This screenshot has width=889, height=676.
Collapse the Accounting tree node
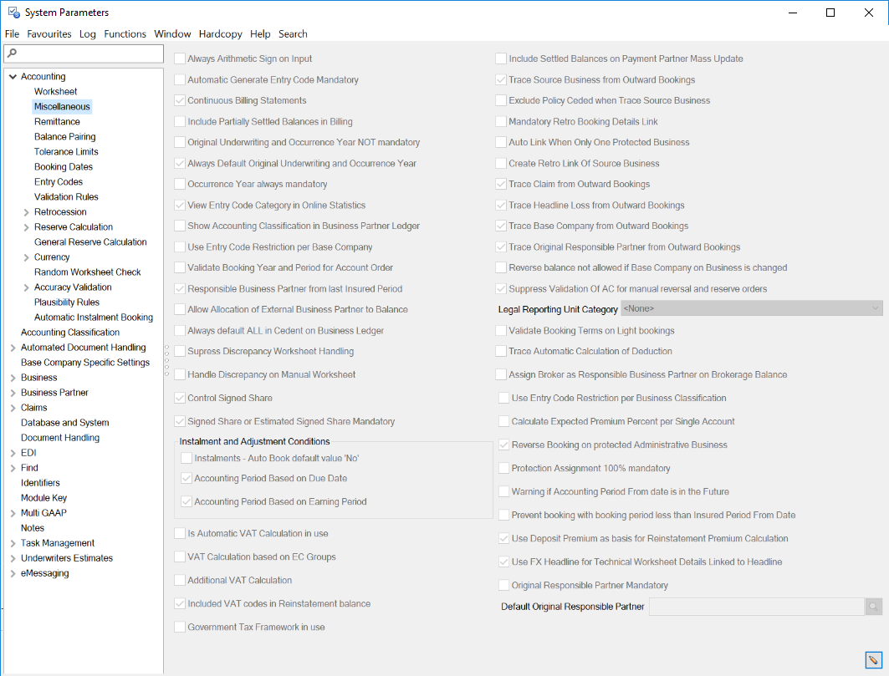click(x=12, y=76)
